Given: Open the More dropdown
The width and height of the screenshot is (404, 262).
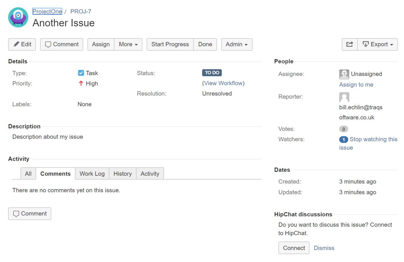Looking at the screenshot, I should (x=128, y=44).
